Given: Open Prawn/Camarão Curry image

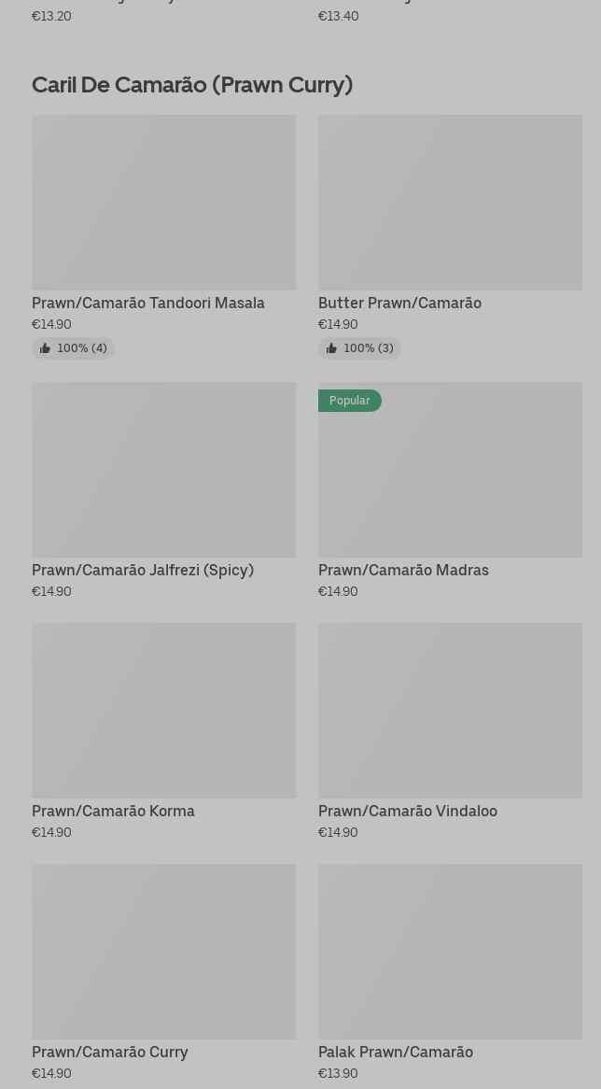Looking at the screenshot, I should (164, 952).
